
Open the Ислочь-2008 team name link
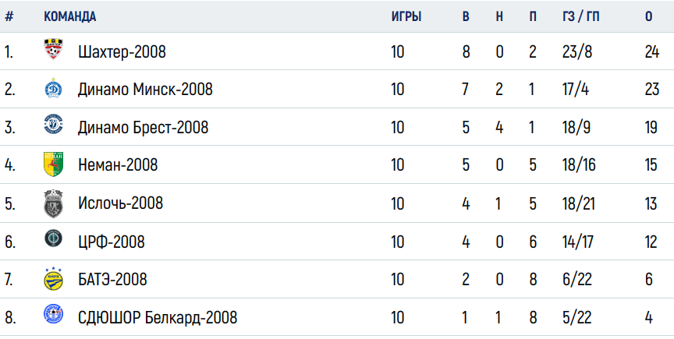click(121, 203)
